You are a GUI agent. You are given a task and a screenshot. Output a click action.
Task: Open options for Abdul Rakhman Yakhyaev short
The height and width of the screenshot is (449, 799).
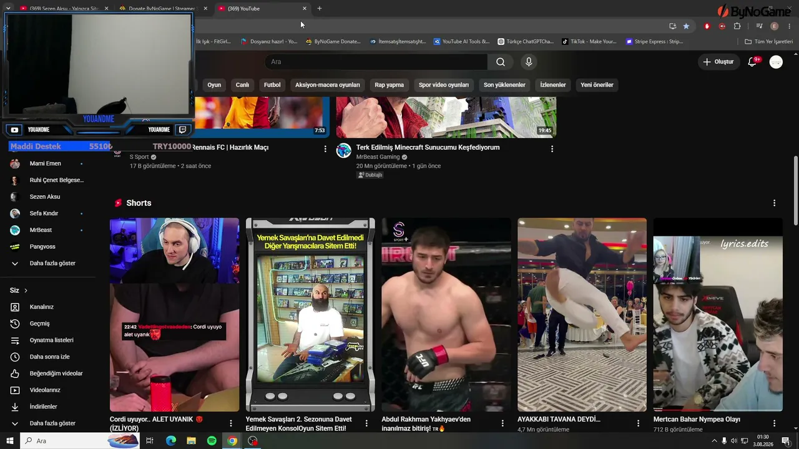click(x=502, y=423)
